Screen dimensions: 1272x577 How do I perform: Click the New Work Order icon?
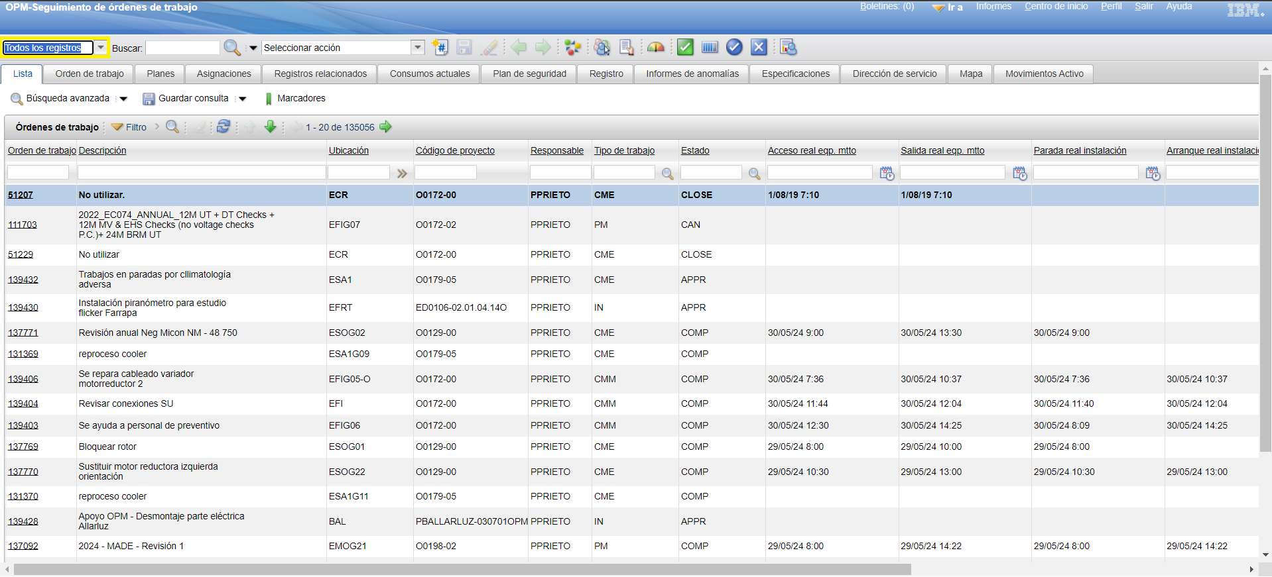pyautogui.click(x=440, y=47)
